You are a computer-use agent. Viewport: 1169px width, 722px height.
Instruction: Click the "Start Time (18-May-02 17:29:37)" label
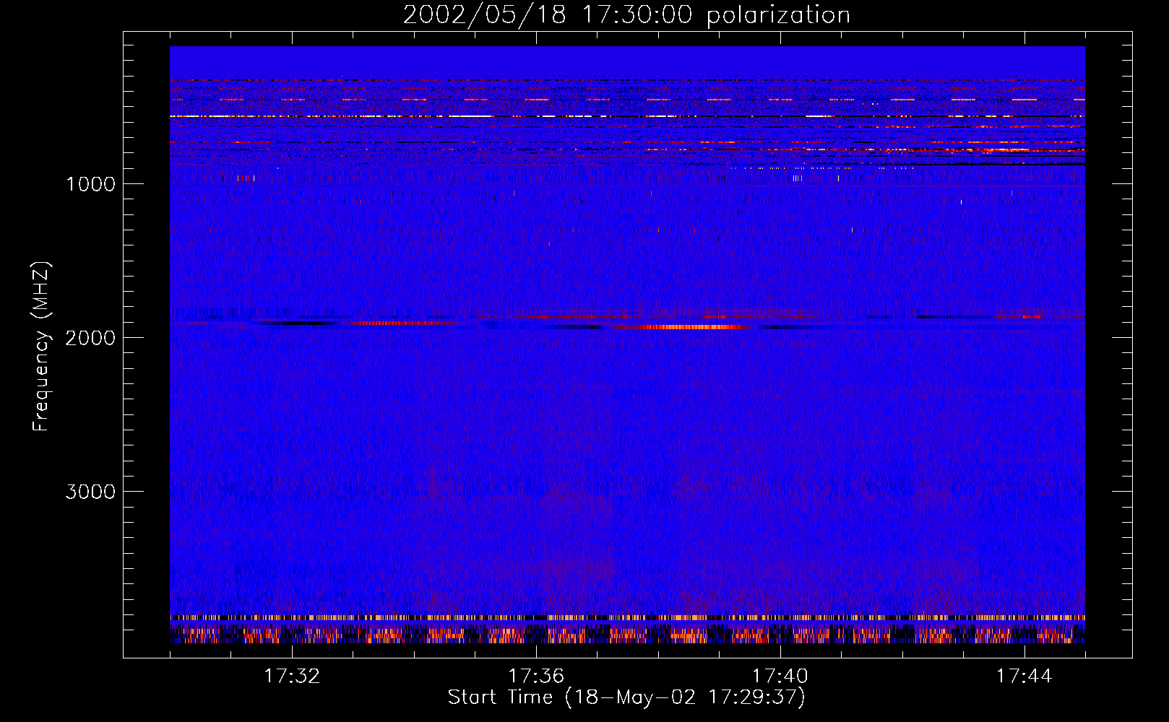click(x=626, y=697)
